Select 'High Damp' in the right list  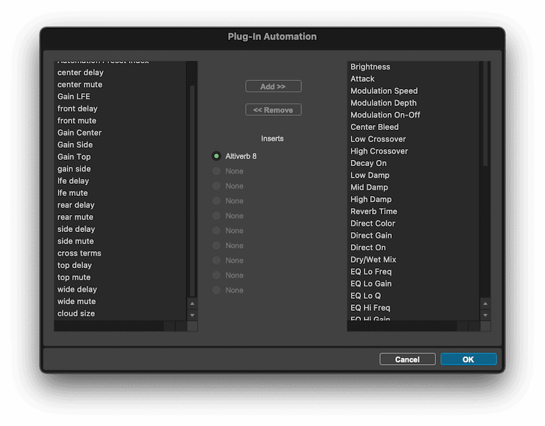(x=371, y=199)
